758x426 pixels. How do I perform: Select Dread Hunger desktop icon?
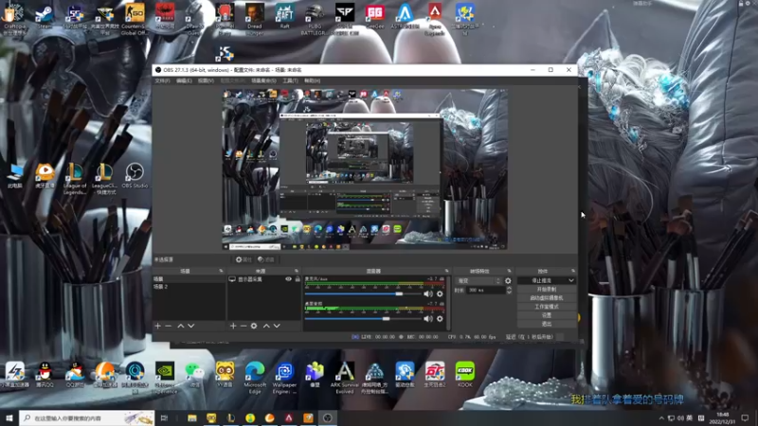(x=254, y=19)
